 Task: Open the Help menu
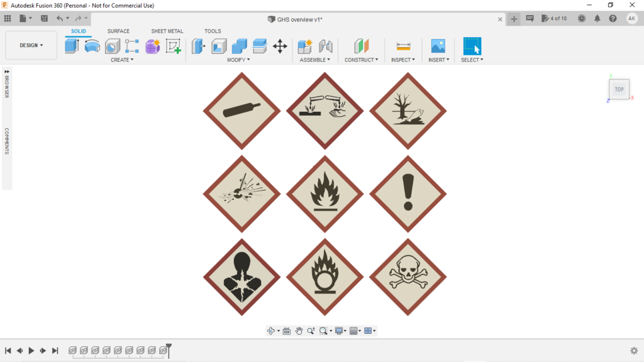point(613,18)
